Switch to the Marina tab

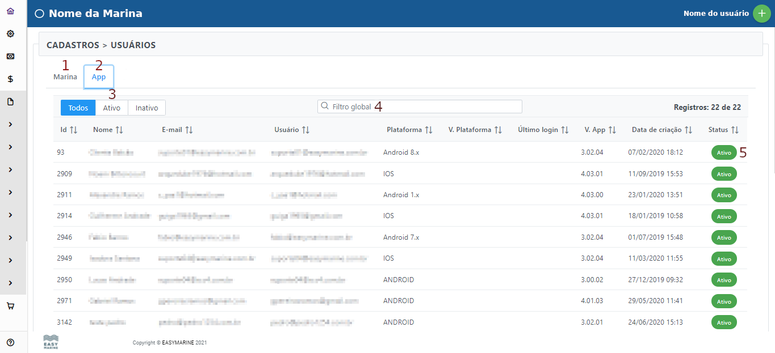[65, 77]
